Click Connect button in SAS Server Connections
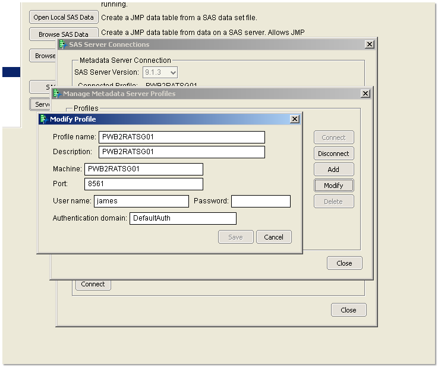438x367 pixels. coord(93,285)
